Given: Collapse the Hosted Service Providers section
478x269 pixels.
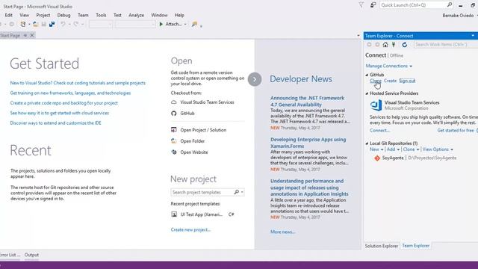Looking at the screenshot, I should pos(367,93).
